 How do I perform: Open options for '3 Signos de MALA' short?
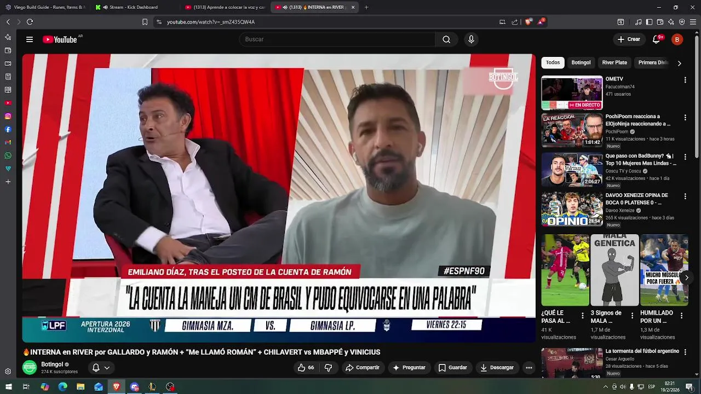pos(632,316)
